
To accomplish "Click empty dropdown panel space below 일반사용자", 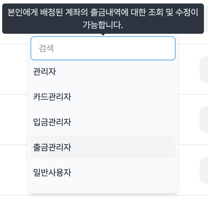I will [103, 187].
